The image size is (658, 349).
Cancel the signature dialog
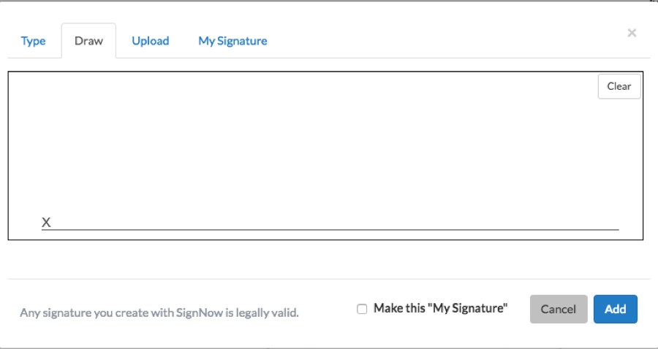[559, 309]
